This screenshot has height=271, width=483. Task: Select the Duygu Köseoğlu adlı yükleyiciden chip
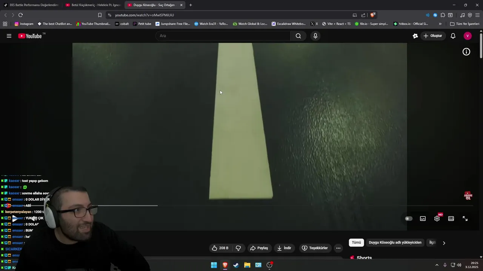395,243
